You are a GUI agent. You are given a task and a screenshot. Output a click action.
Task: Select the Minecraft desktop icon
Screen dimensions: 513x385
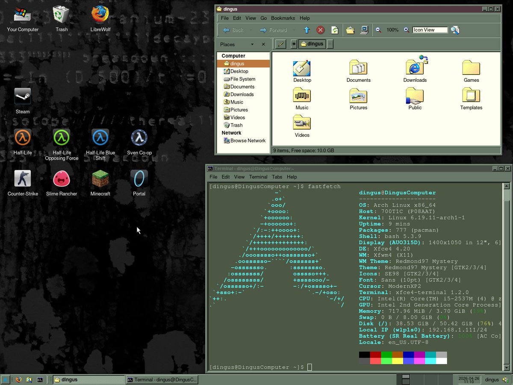pyautogui.click(x=100, y=183)
